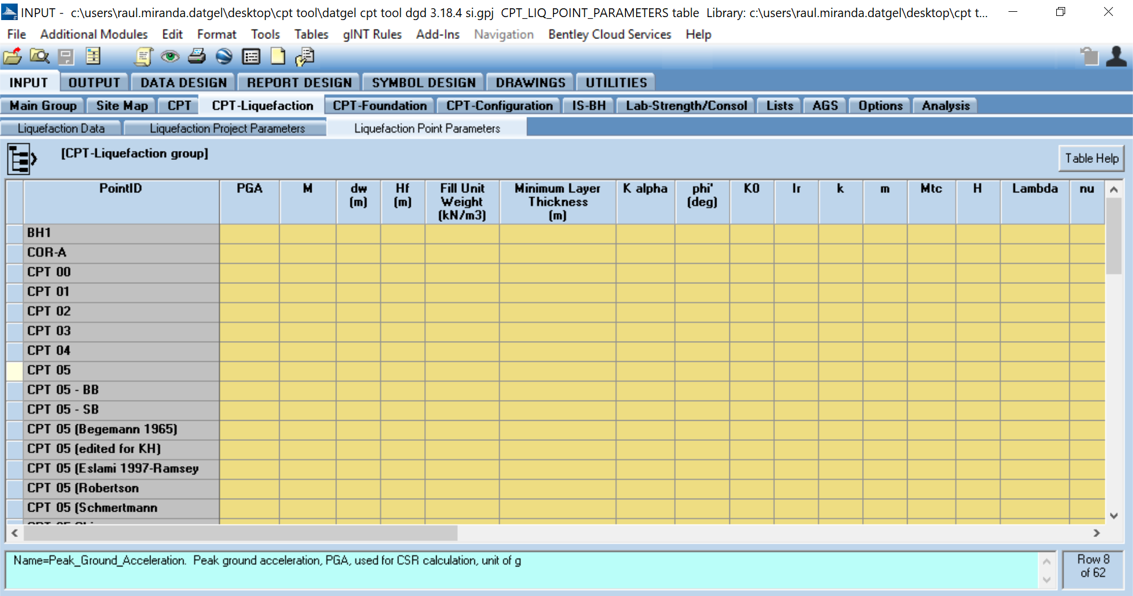The height and width of the screenshot is (596, 1133).
Task: Click the grayed-out save disk icon
Action: pos(66,57)
